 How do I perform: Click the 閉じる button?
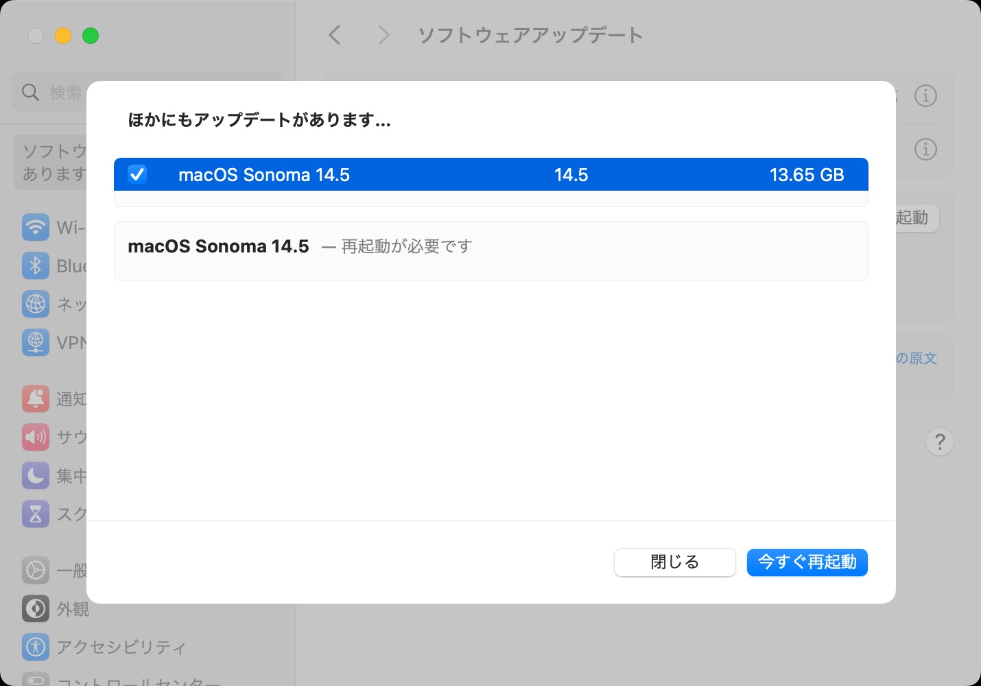675,563
